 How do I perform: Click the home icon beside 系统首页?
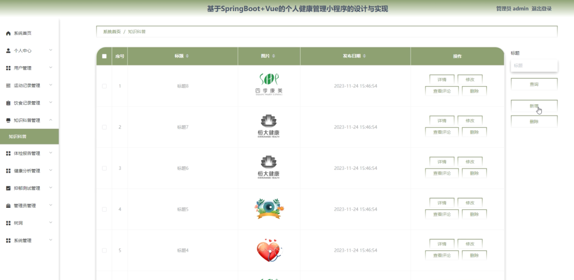coord(8,33)
